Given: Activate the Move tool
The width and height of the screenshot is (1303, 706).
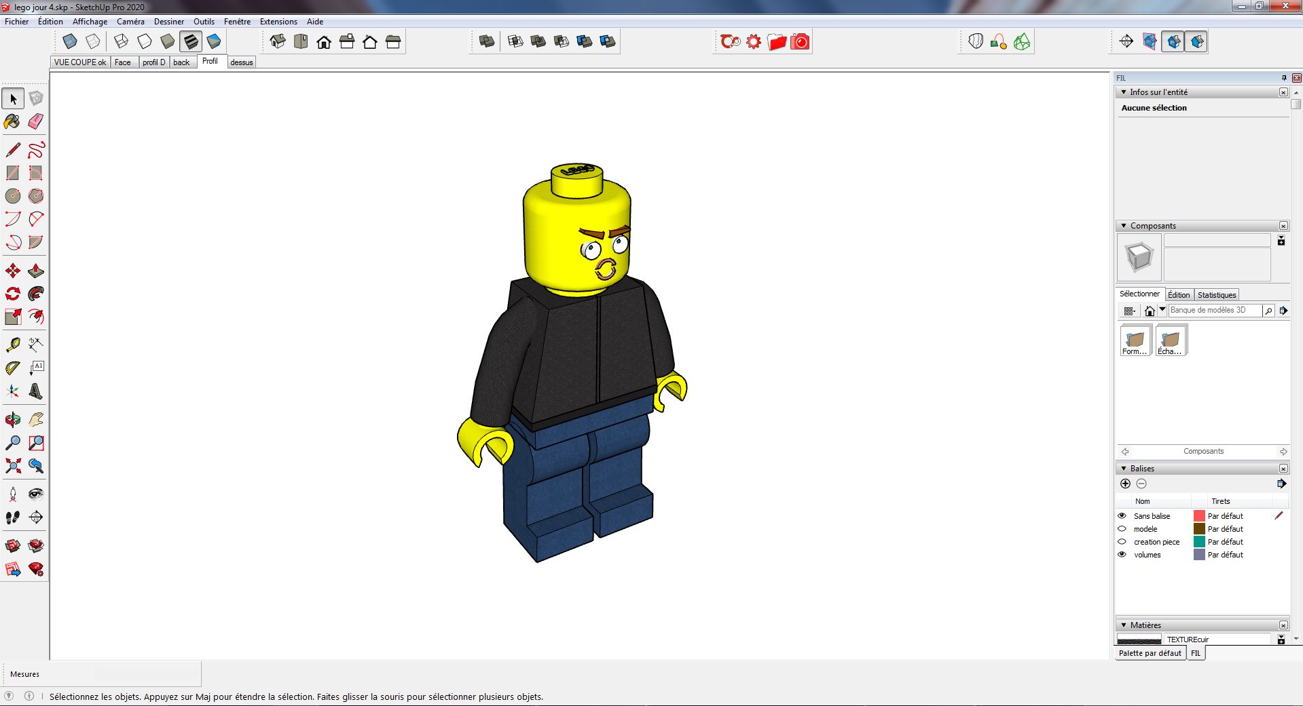Looking at the screenshot, I should click(x=13, y=271).
